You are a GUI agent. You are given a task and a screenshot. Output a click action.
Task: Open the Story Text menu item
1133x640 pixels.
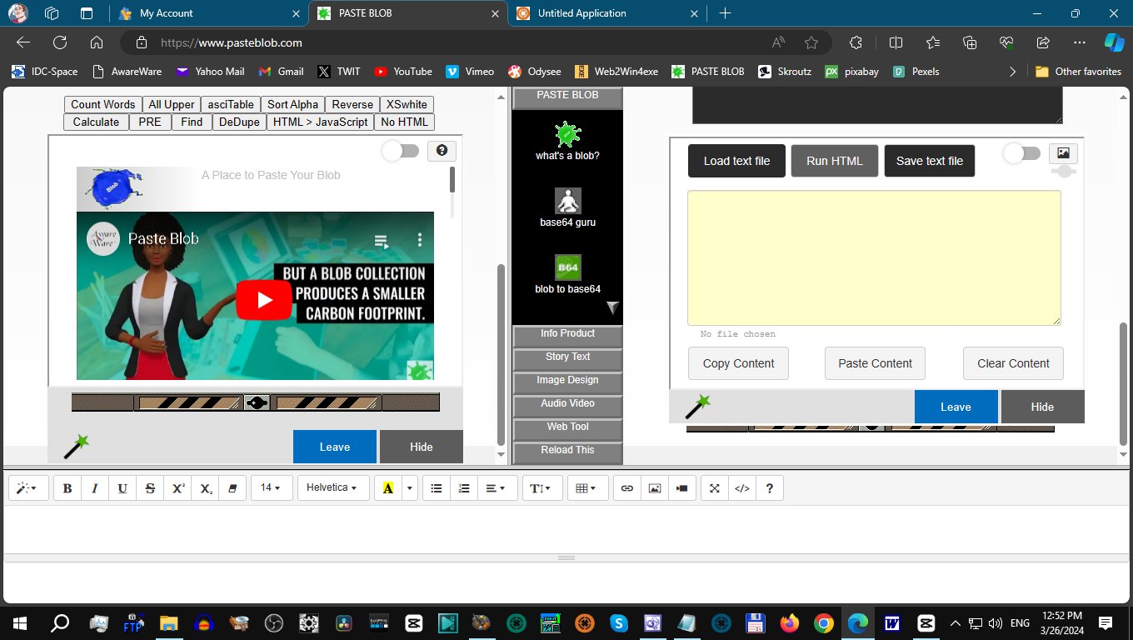[x=567, y=358]
